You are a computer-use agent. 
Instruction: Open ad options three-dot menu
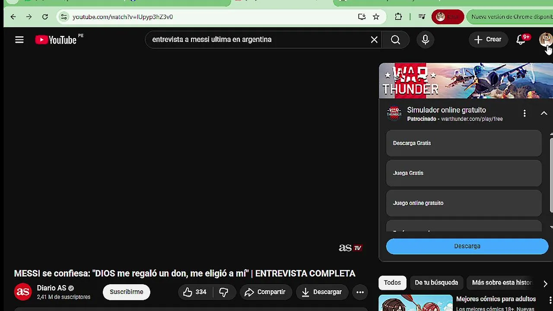524,113
